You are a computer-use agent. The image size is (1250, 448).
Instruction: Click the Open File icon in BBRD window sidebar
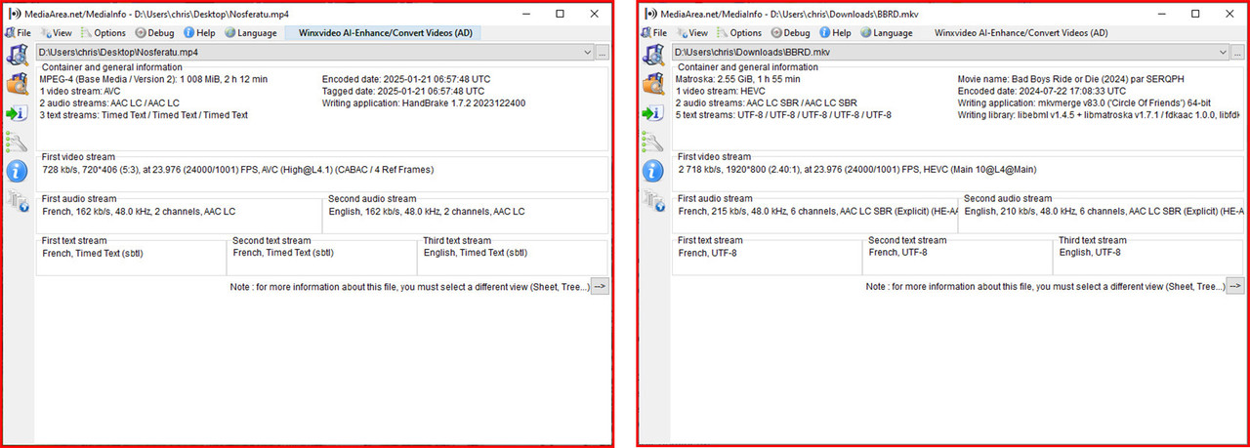(652, 55)
